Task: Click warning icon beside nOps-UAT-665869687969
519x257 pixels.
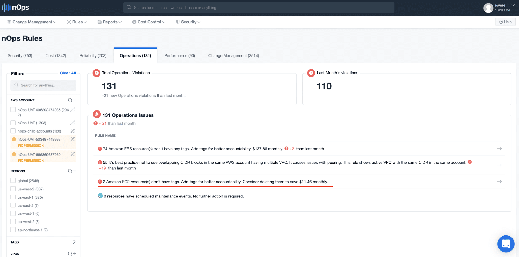Action: (x=14, y=154)
